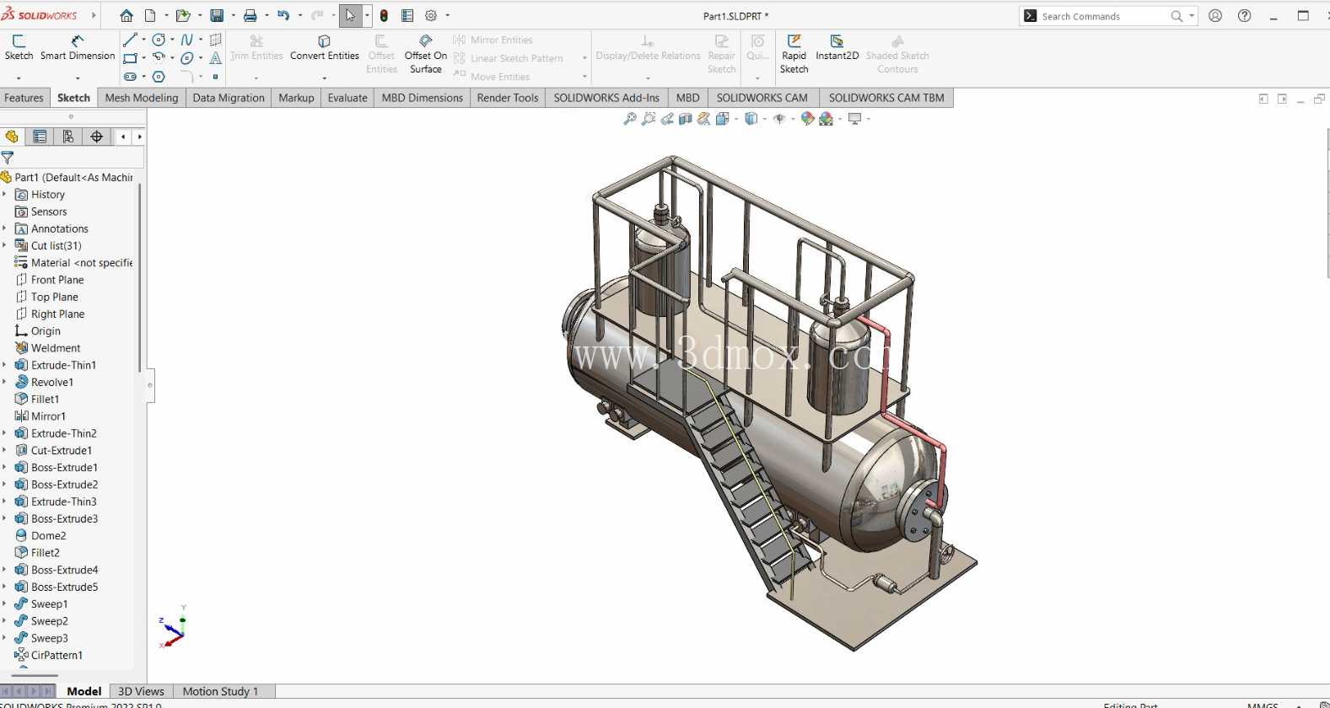Open the Search Commands dropdown arrow
The width and height of the screenshot is (1330, 708).
[1192, 15]
